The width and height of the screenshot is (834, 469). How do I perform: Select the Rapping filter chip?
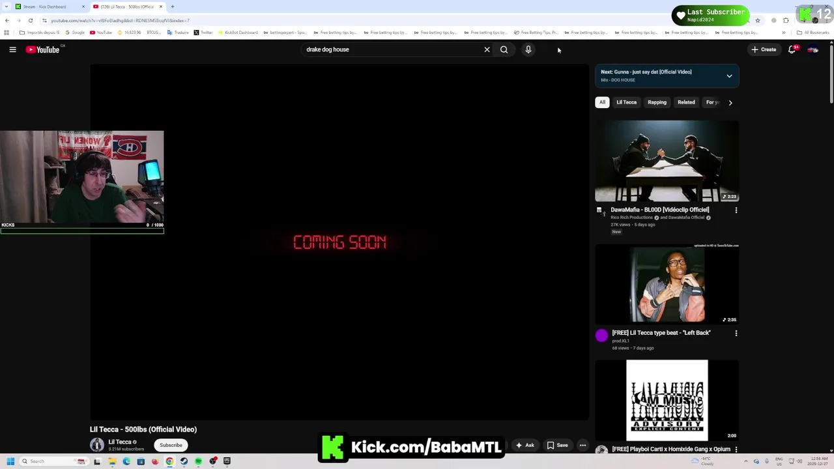tap(657, 102)
